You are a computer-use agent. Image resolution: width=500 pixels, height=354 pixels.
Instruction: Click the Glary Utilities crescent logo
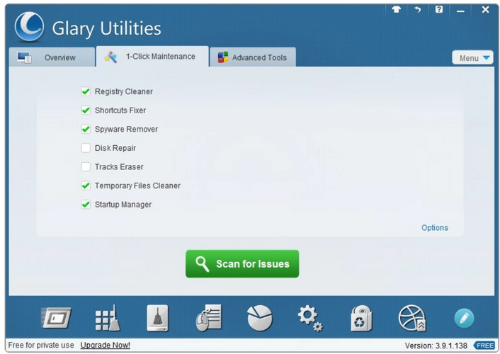click(29, 27)
